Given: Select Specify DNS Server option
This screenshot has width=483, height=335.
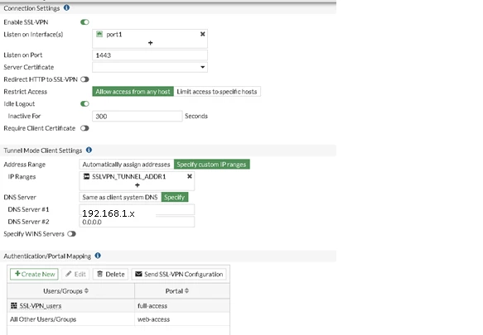Looking at the screenshot, I should coord(175,197).
